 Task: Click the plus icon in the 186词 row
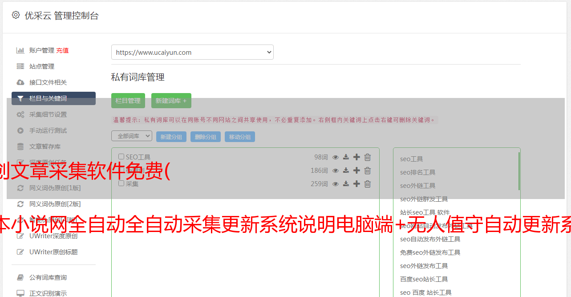(356, 171)
